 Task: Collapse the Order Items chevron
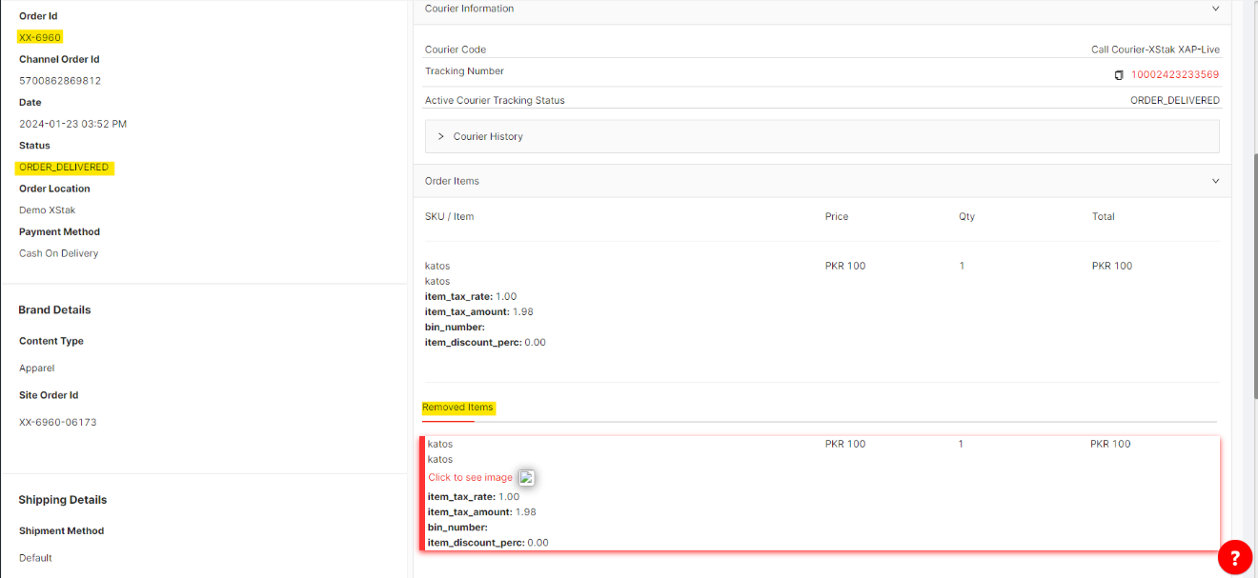click(1215, 181)
